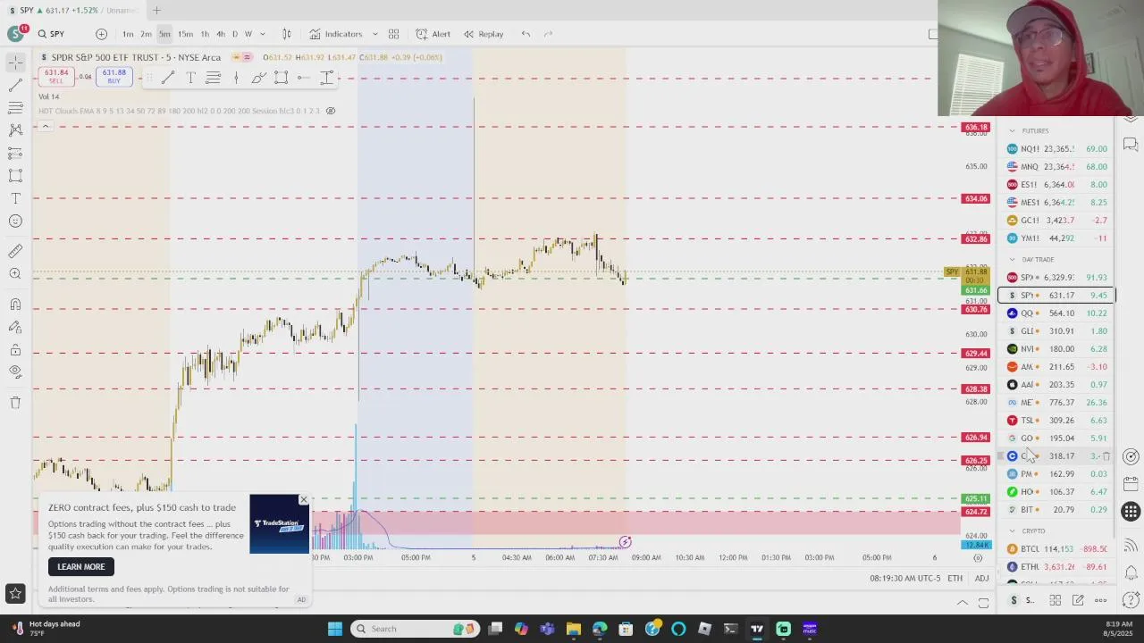Screen dimensions: 1144x643
Task: Toggle magnet mode for drawings
Action: [15, 305]
